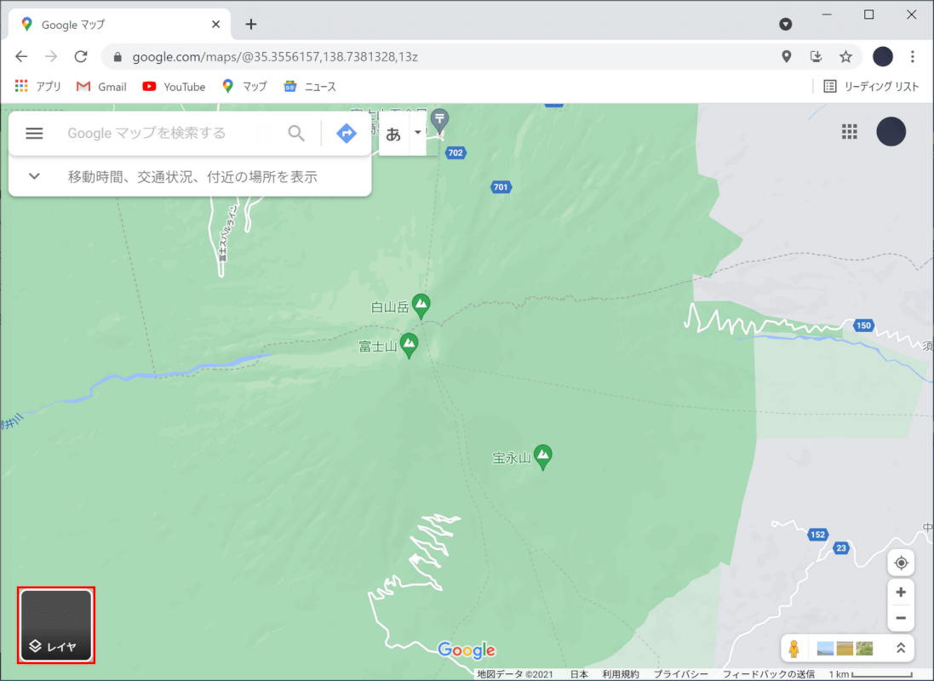Click the search magnifier icon

click(296, 133)
